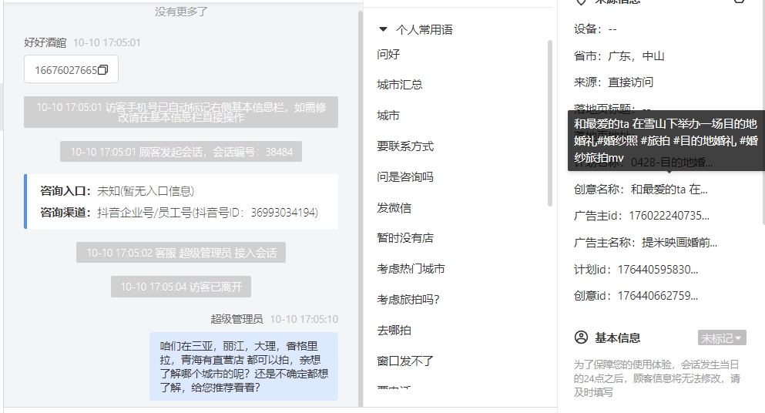765x413 pixels.
Task: Open the 未标记 dropdown tag
Action: coord(722,337)
